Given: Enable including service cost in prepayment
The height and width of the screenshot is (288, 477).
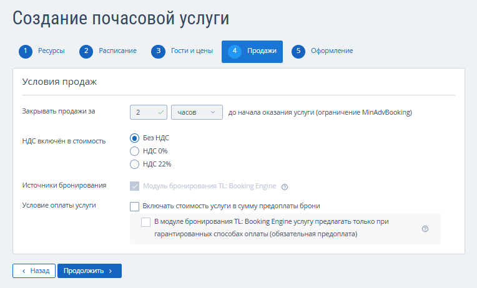Looking at the screenshot, I should click(x=134, y=206).
